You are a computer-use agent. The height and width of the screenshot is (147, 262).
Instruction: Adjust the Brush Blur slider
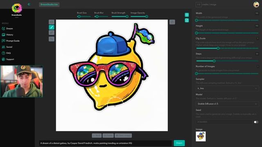click(101, 16)
